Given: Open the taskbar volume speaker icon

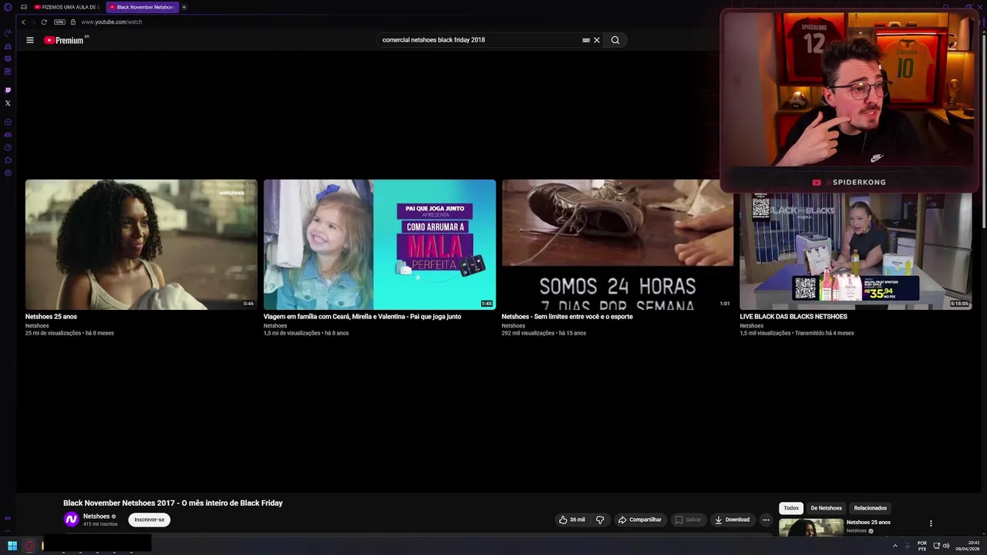Looking at the screenshot, I should click(946, 546).
